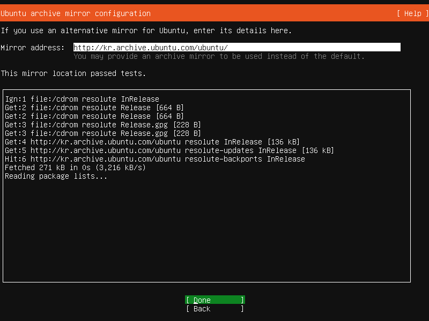Select the Back button
Screen dimensions: 429x321
(x=215, y=309)
